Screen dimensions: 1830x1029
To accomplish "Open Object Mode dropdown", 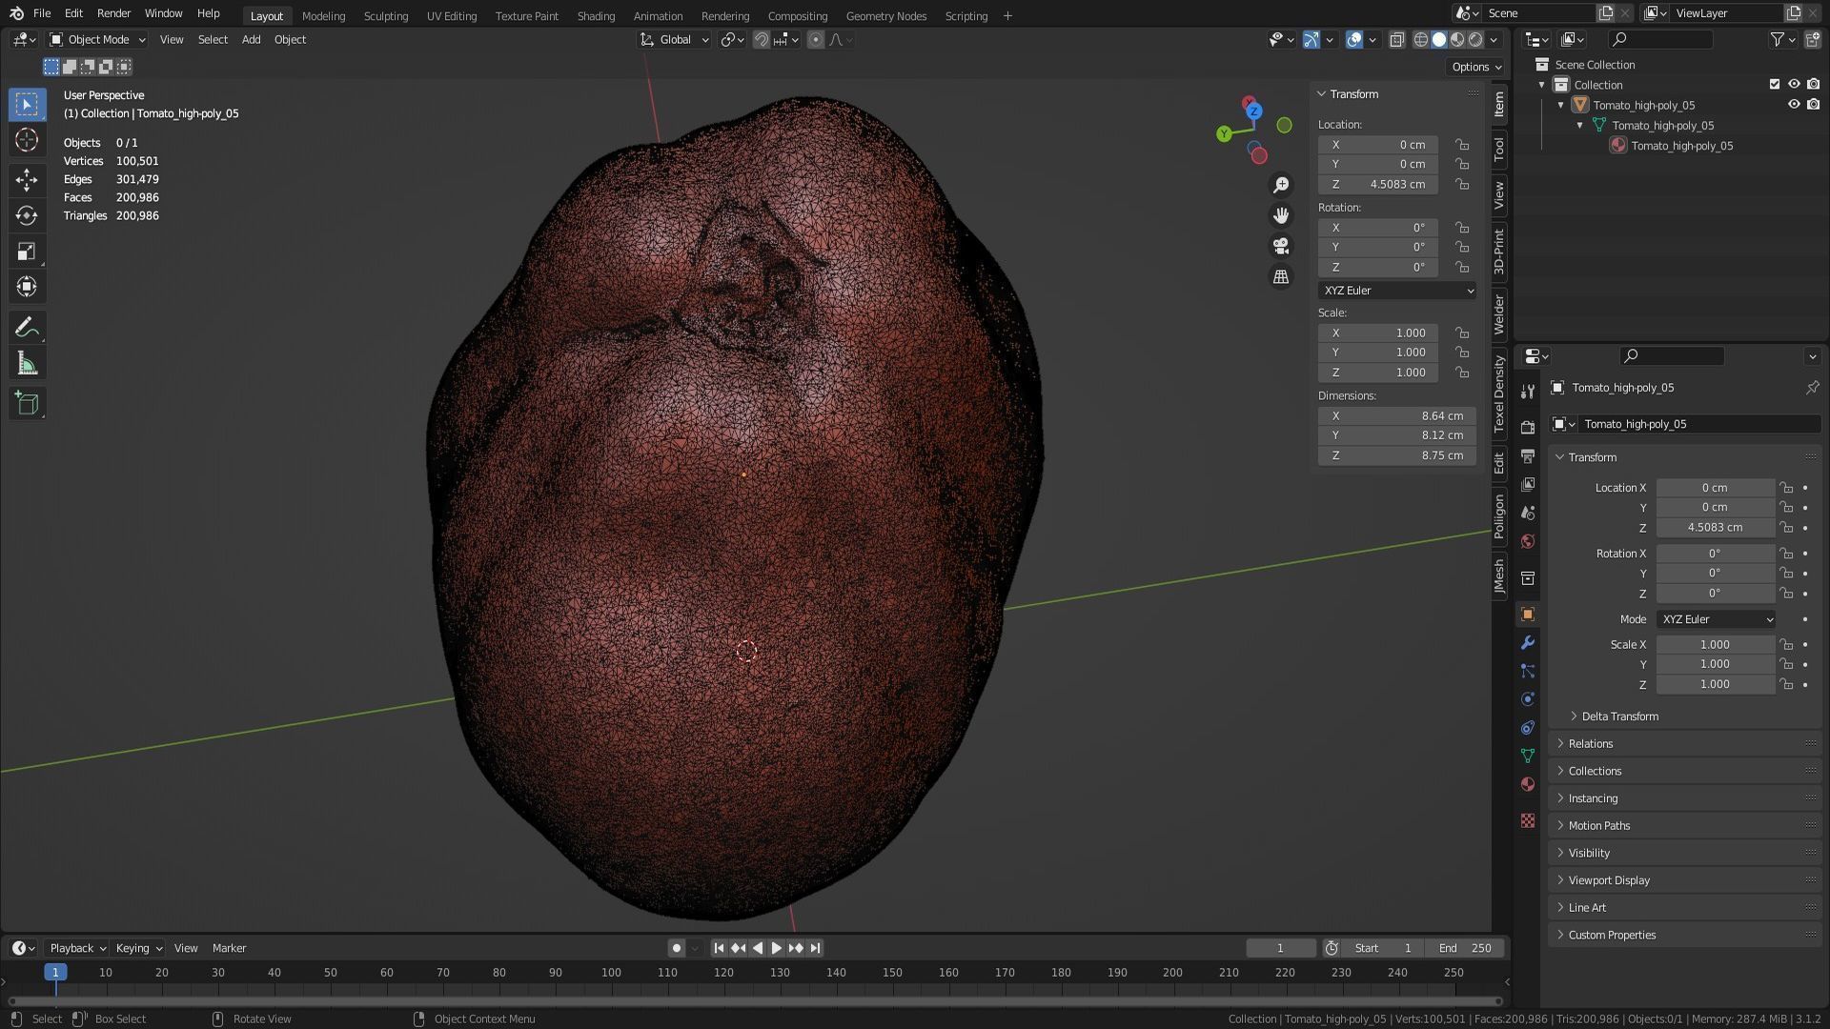I will pyautogui.click(x=98, y=40).
